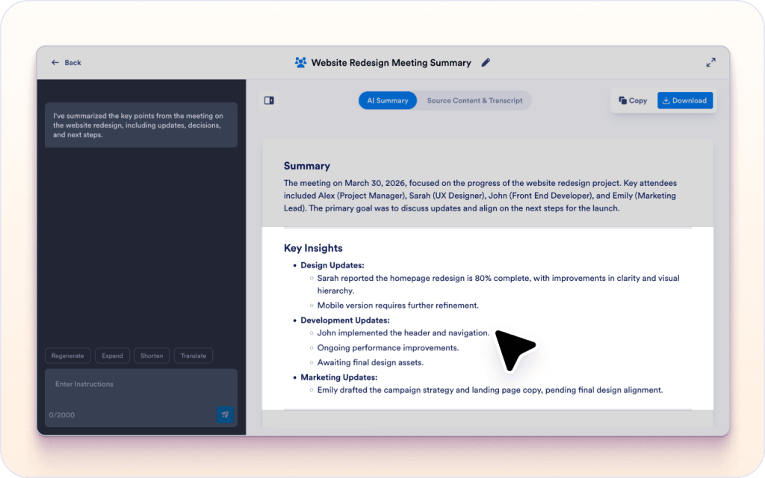Expand to fullscreen using diagonal arrows icon
765x478 pixels.
tap(710, 63)
